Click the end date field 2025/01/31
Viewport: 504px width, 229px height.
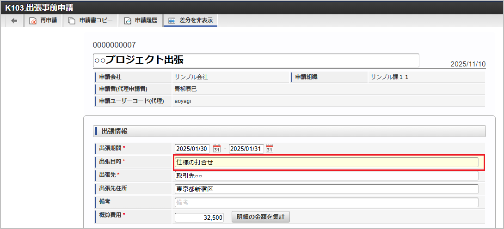pos(246,149)
